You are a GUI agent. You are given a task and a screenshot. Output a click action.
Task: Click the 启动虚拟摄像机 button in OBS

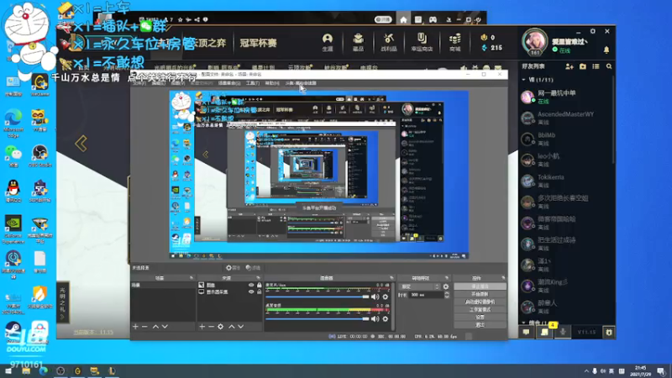[x=480, y=302]
